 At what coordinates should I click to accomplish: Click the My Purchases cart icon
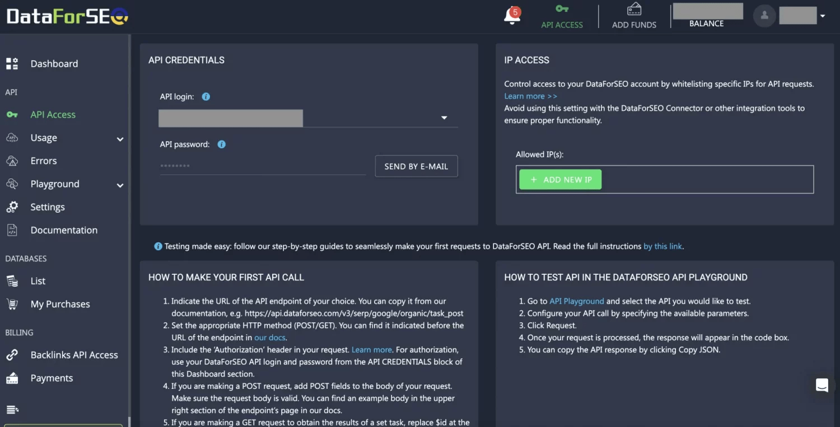tap(12, 304)
